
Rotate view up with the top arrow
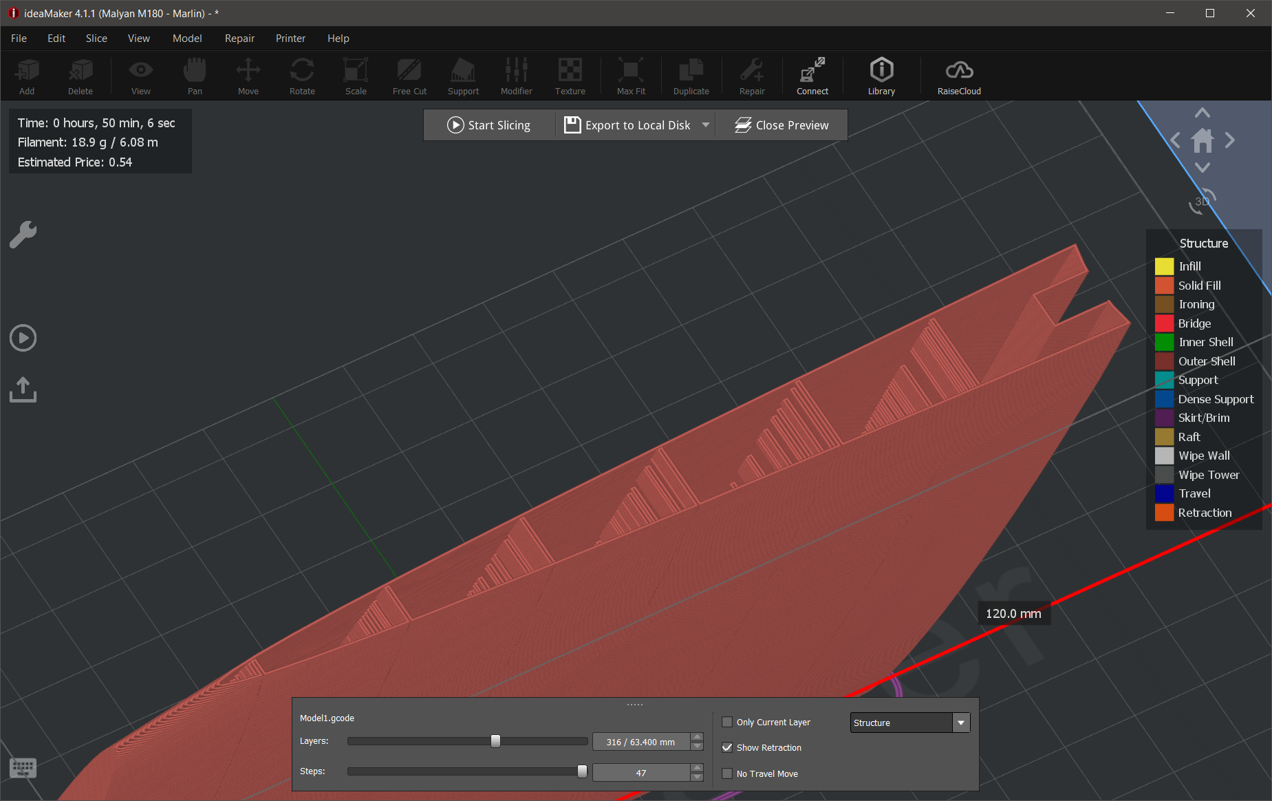1203,113
